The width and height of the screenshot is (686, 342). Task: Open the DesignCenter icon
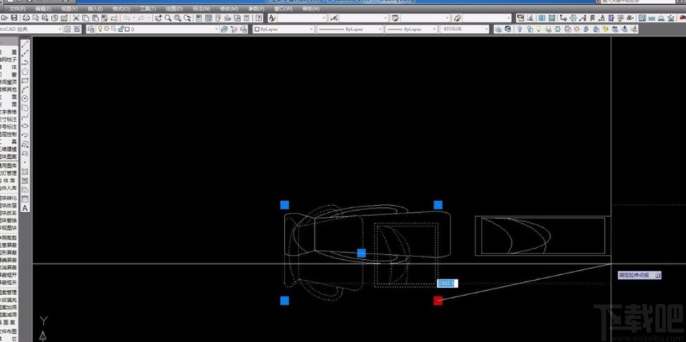point(209,18)
